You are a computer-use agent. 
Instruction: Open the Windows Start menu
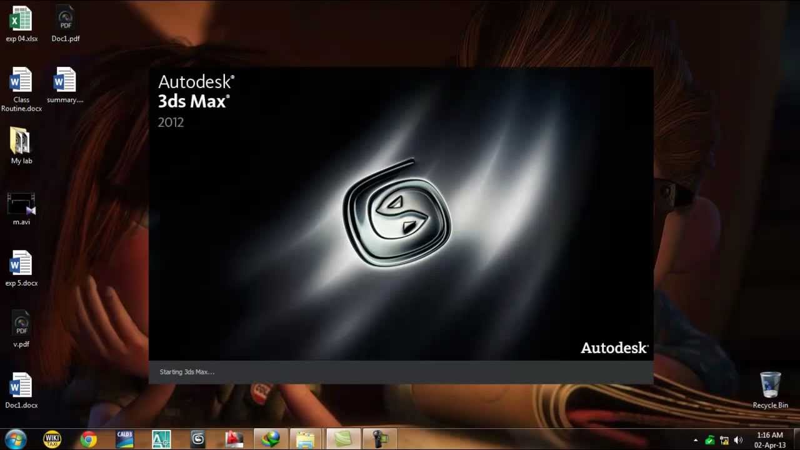[16, 439]
